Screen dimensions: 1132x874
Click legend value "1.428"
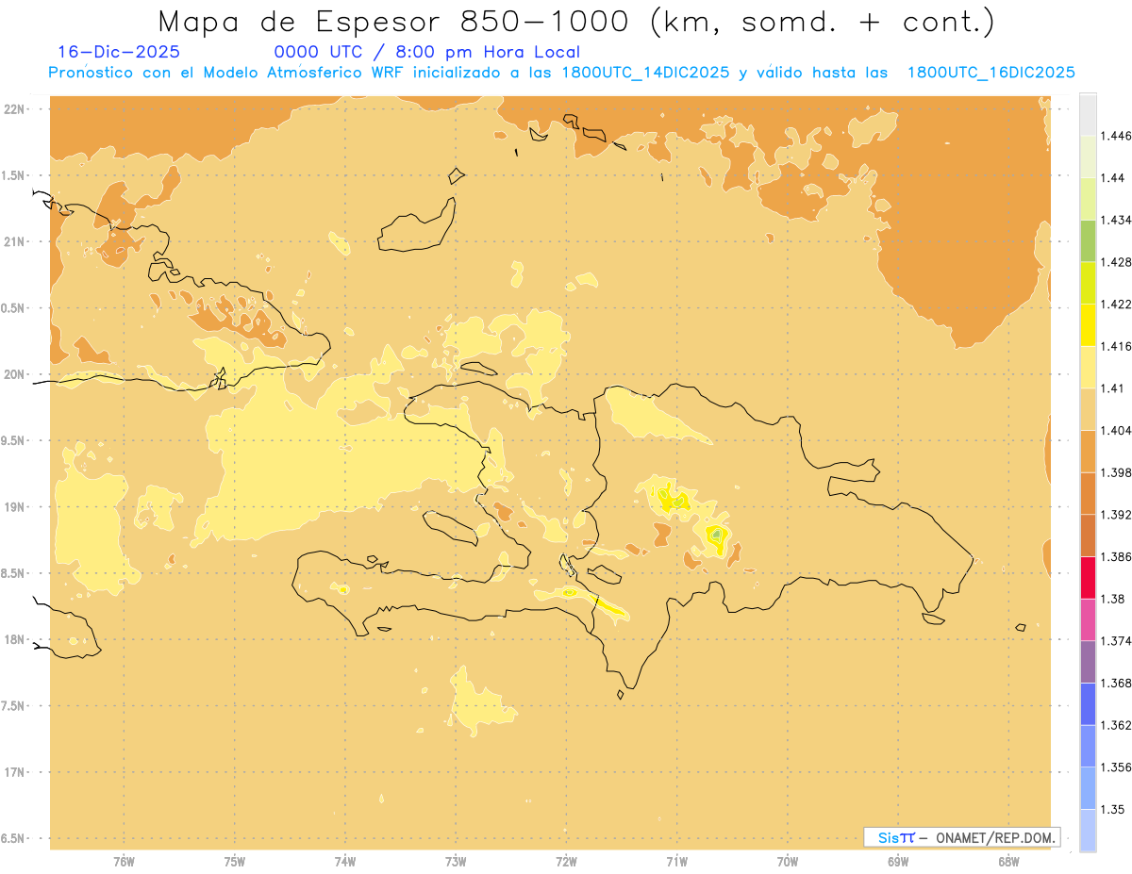click(1116, 262)
